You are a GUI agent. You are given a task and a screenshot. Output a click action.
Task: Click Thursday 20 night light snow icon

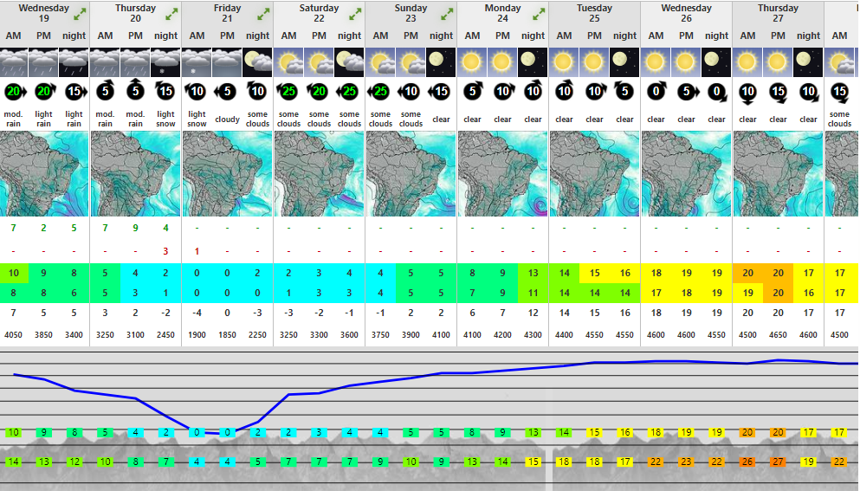tap(166, 62)
